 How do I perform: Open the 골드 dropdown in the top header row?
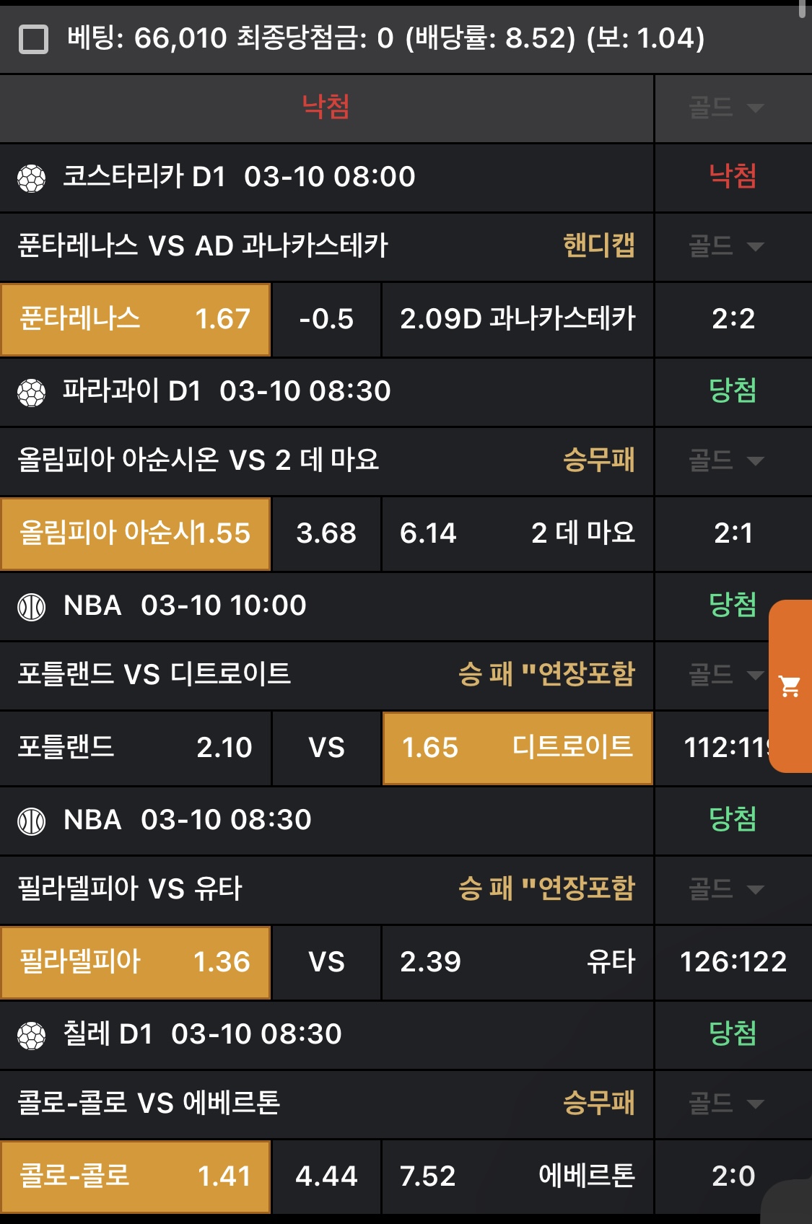click(726, 108)
